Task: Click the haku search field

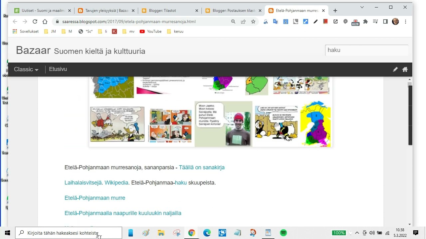Action: 366,50
